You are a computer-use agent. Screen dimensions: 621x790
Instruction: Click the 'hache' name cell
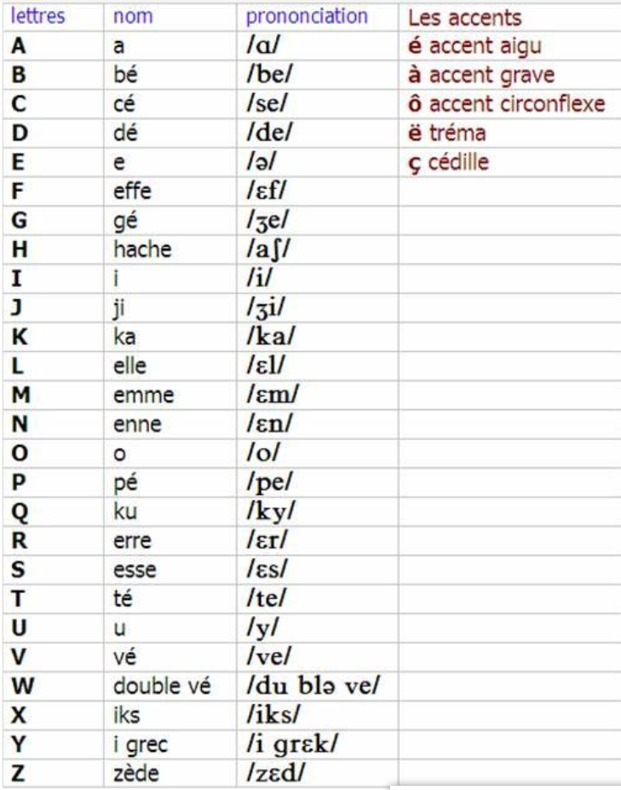pyautogui.click(x=142, y=250)
